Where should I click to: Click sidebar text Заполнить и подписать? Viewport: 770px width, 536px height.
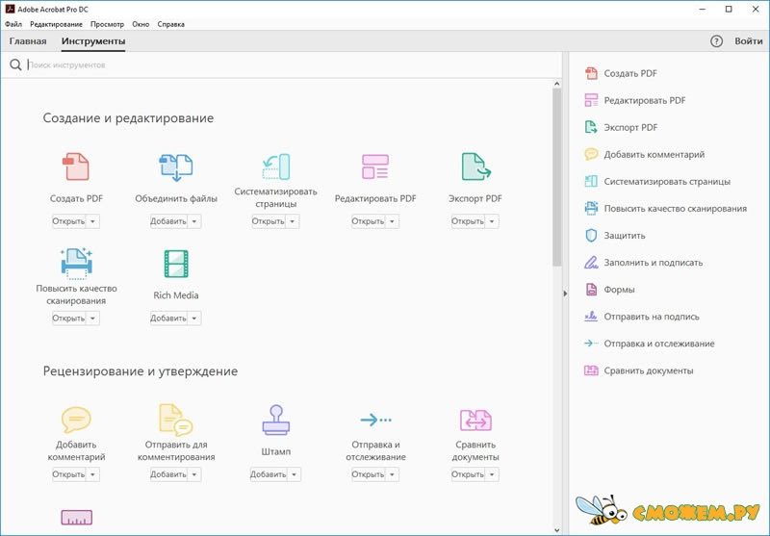[654, 262]
